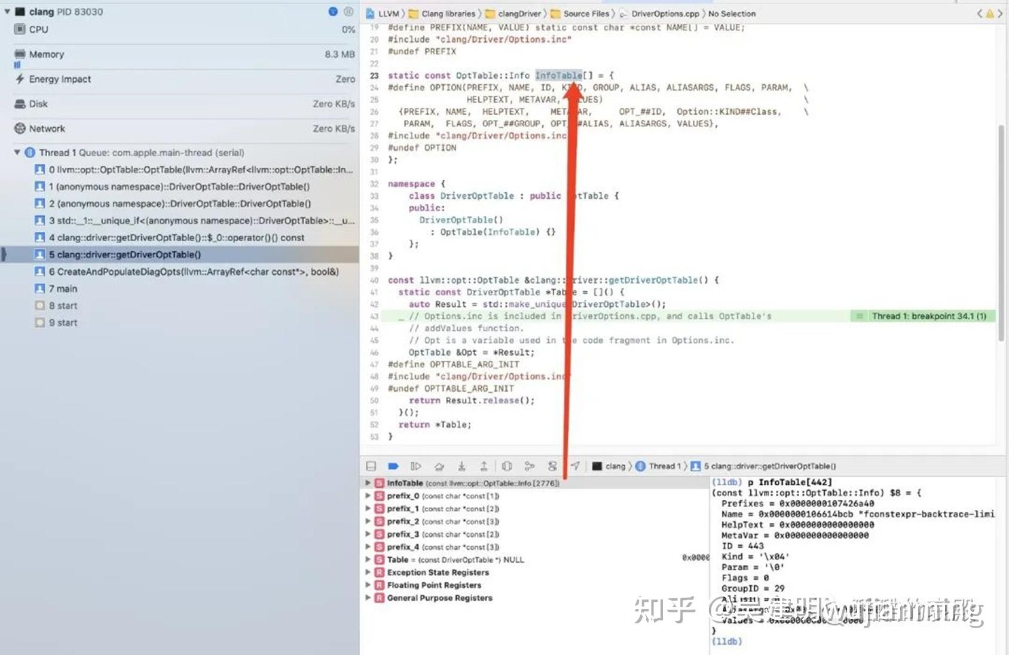Click 'ID = 443' console output

coord(742,546)
